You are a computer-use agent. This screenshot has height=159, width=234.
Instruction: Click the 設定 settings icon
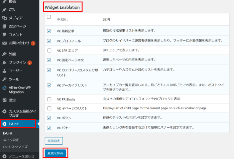click(4, 100)
